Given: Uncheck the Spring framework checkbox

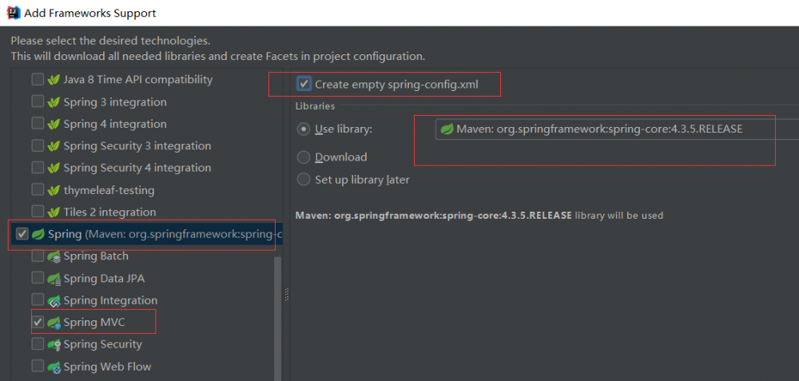Looking at the screenshot, I should [x=22, y=234].
